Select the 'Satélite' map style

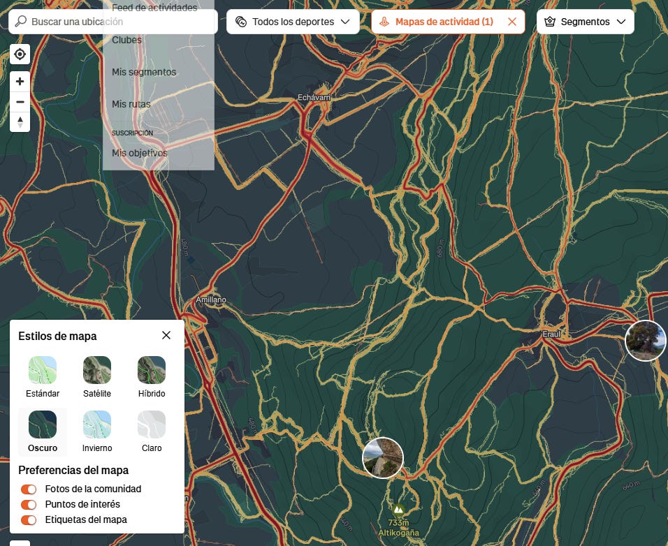(x=97, y=377)
